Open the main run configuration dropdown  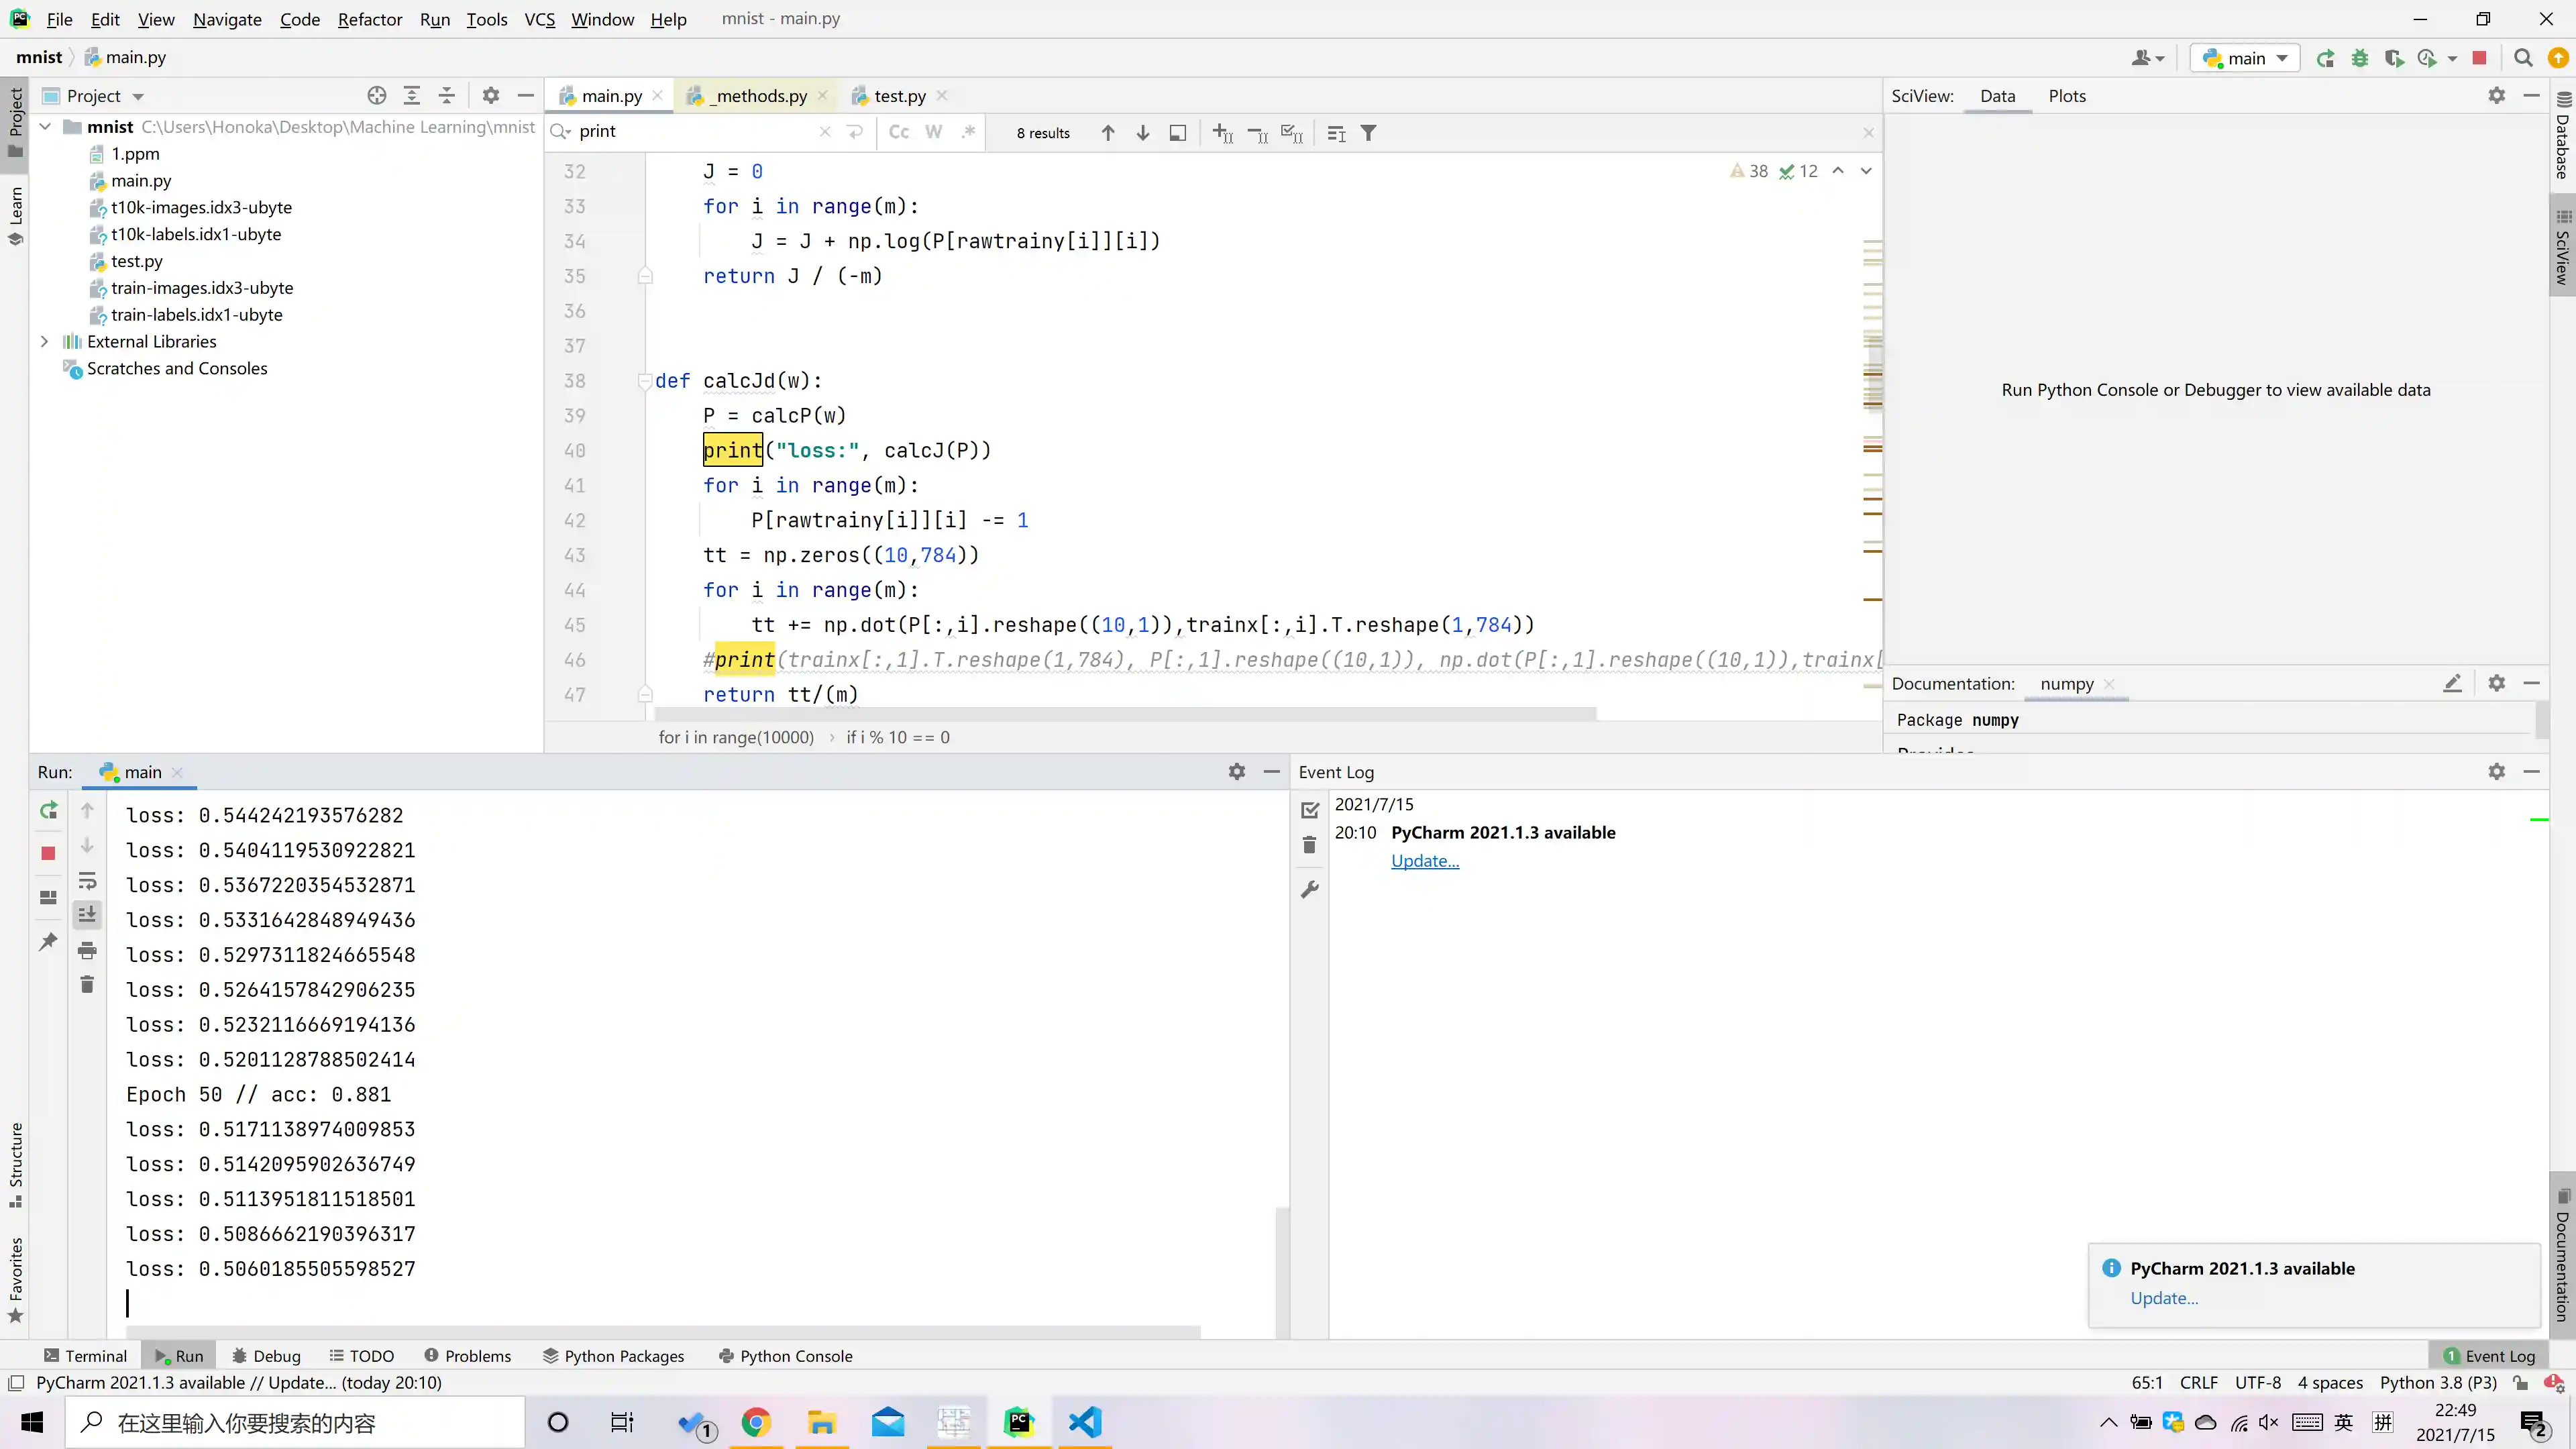click(2245, 58)
